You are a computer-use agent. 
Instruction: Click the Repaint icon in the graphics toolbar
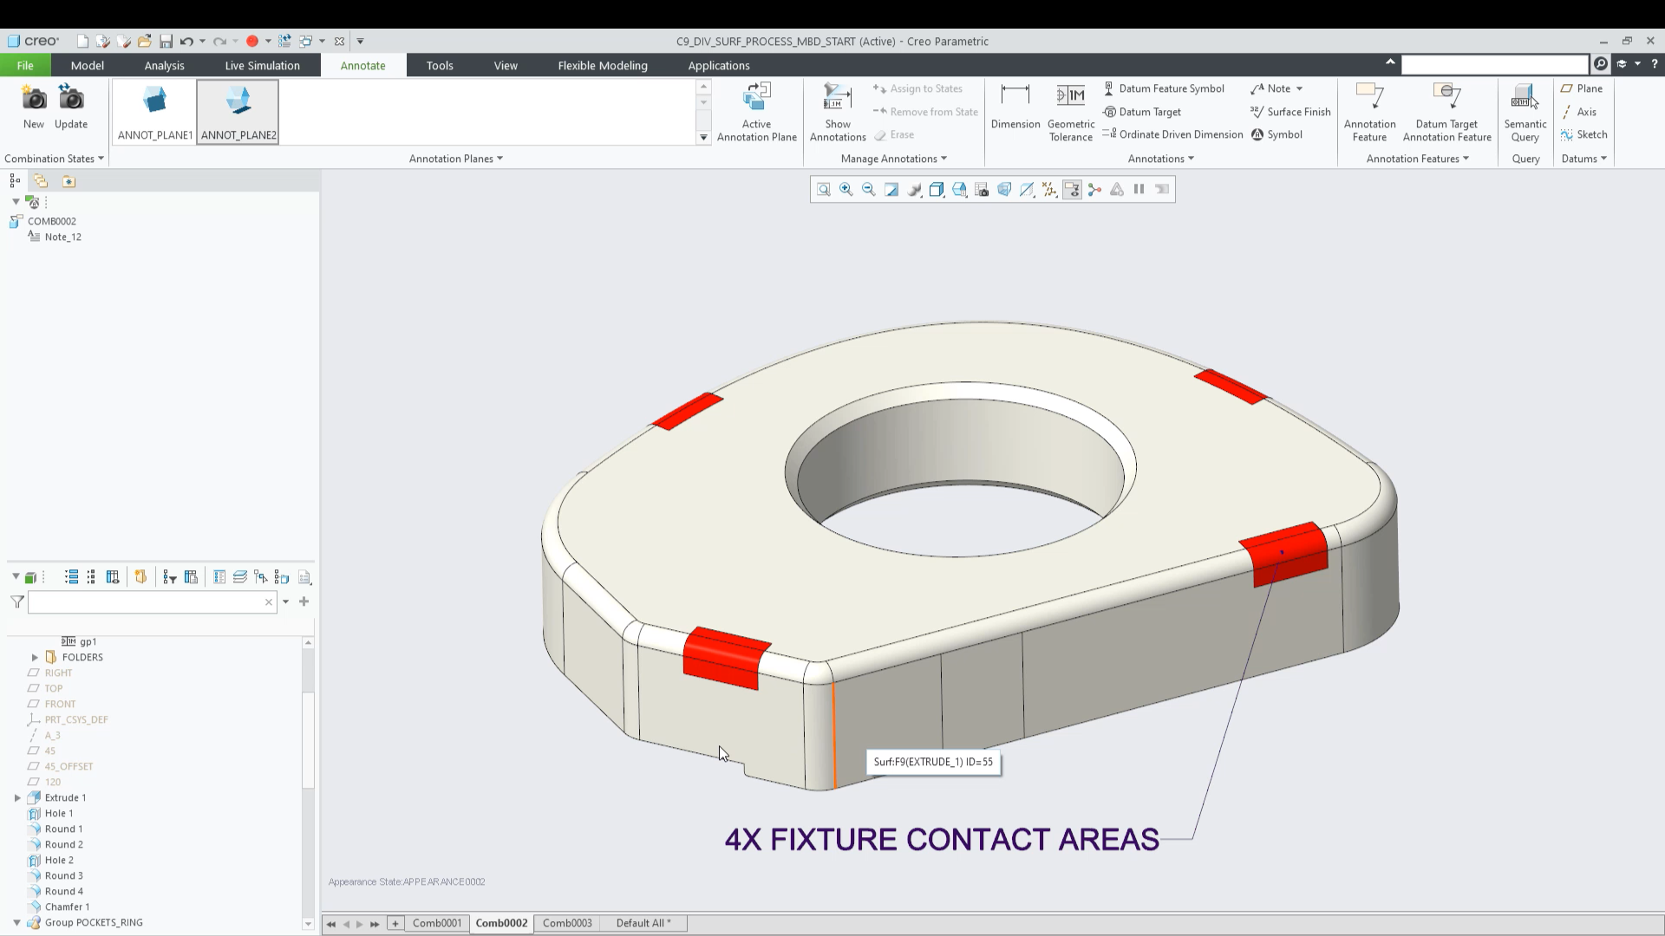pos(891,189)
